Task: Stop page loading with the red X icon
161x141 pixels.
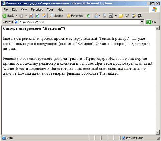Action: click(x=31, y=16)
